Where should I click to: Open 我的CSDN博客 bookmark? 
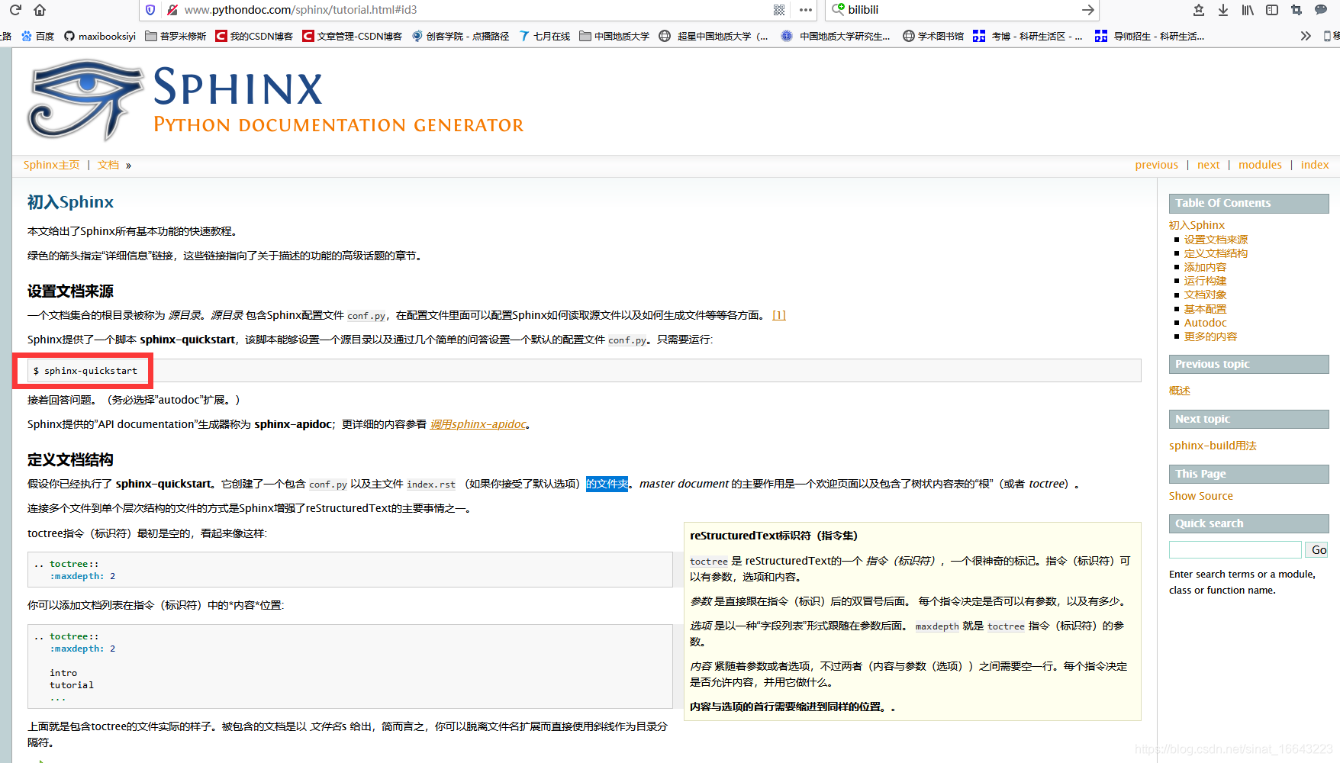tap(254, 36)
